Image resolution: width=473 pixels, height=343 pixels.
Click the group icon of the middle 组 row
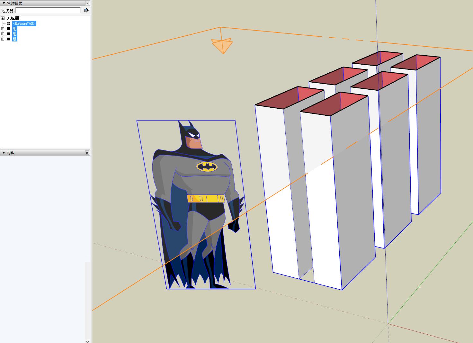click(9, 34)
